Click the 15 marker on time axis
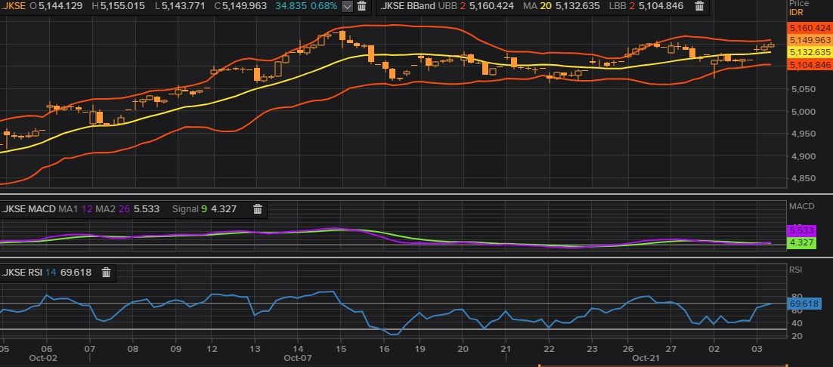Screen dimensions: 833x367 pyautogui.click(x=341, y=349)
